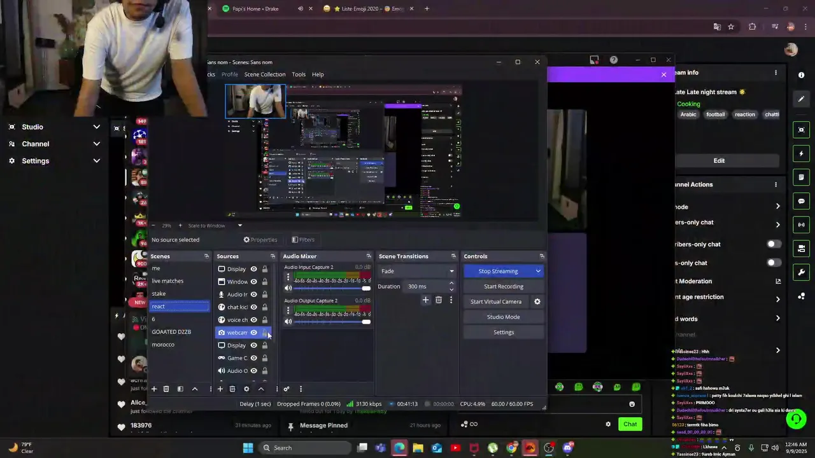
Task: Open OBS Scene Collection menu
Action: click(265, 74)
